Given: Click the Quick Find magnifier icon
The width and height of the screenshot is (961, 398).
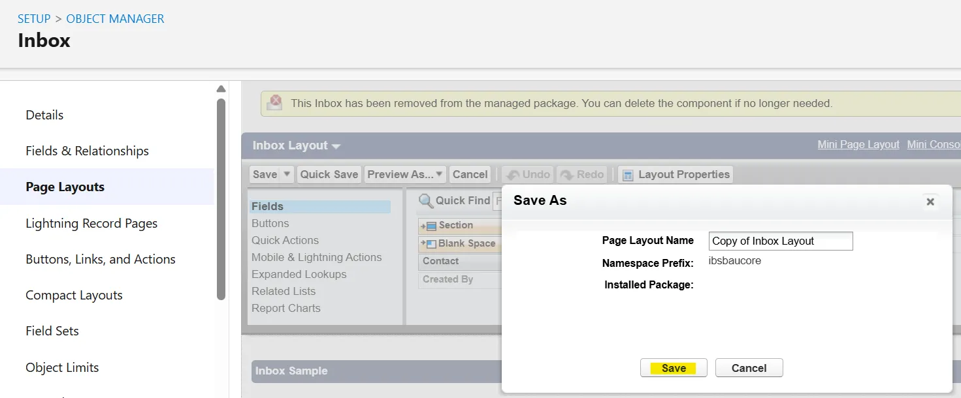Looking at the screenshot, I should click(426, 200).
